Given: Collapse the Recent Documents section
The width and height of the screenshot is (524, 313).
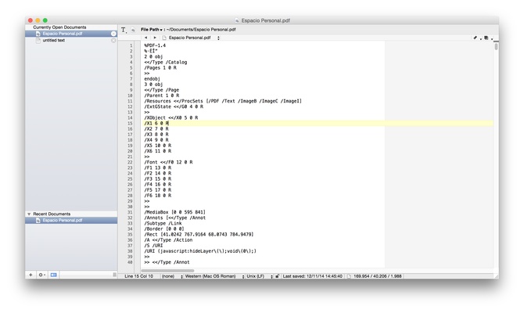Looking at the screenshot, I should tap(29, 214).
